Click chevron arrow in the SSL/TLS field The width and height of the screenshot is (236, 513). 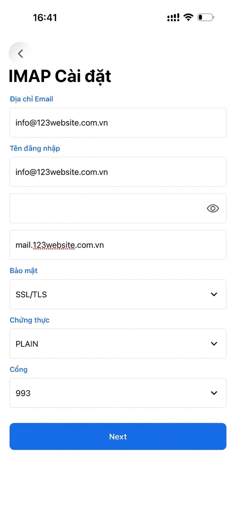pos(214,294)
